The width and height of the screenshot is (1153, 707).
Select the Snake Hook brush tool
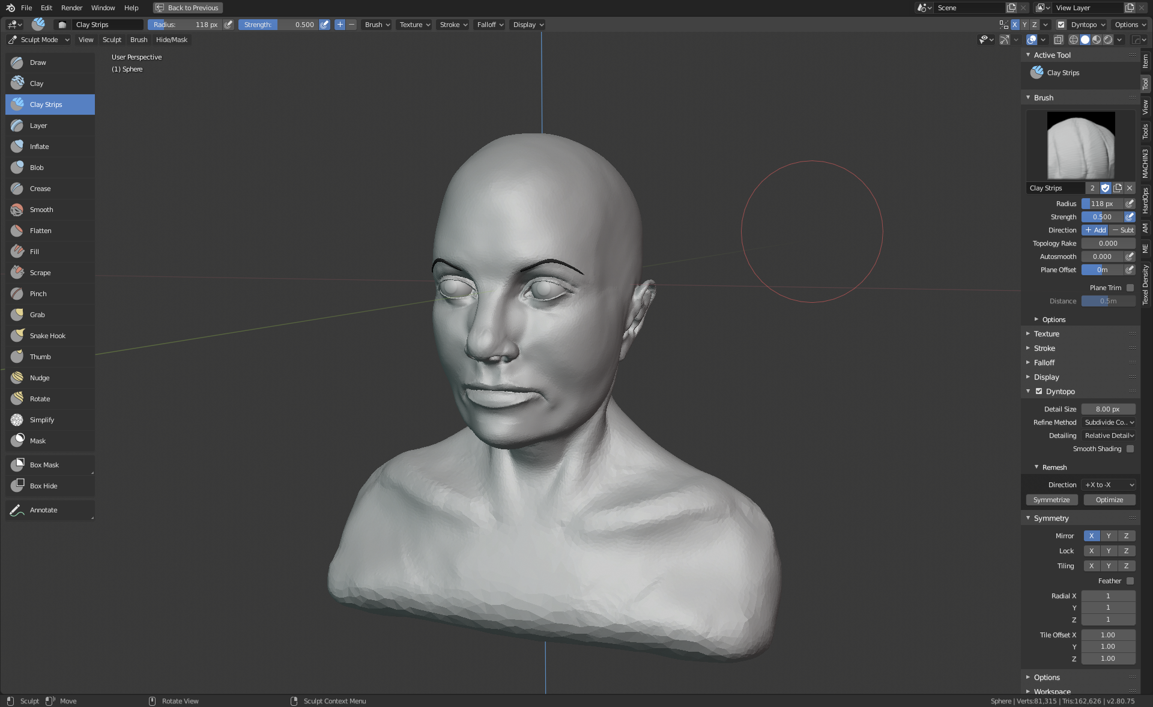[x=47, y=336]
